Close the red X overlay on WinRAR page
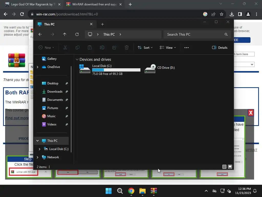The image size is (262, 197). pos(251,113)
